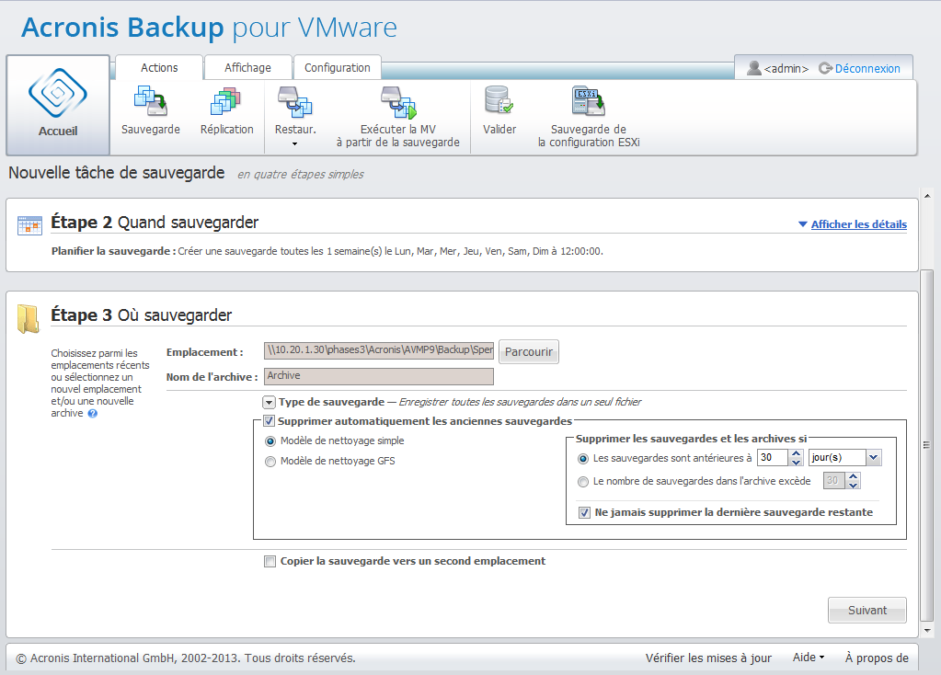The image size is (941, 675).
Task: Switch to the Actions tab
Action: pyautogui.click(x=159, y=68)
